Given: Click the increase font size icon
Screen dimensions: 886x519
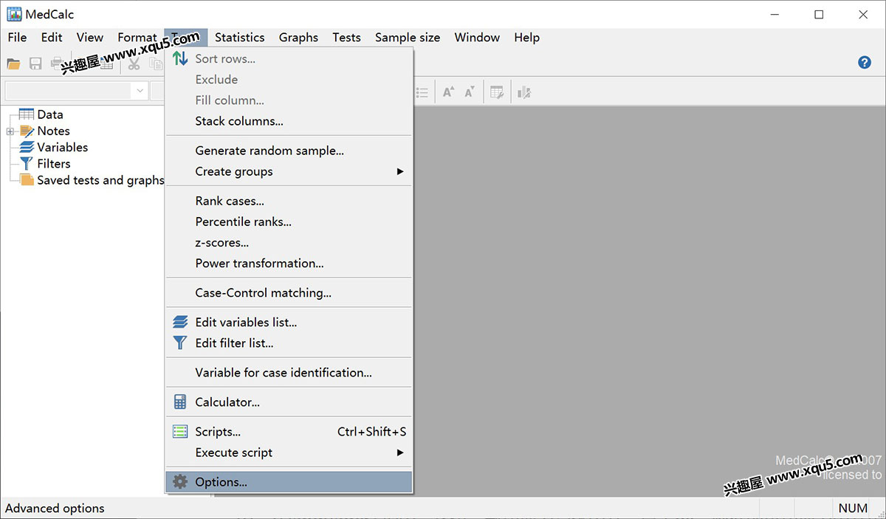Looking at the screenshot, I should [448, 92].
